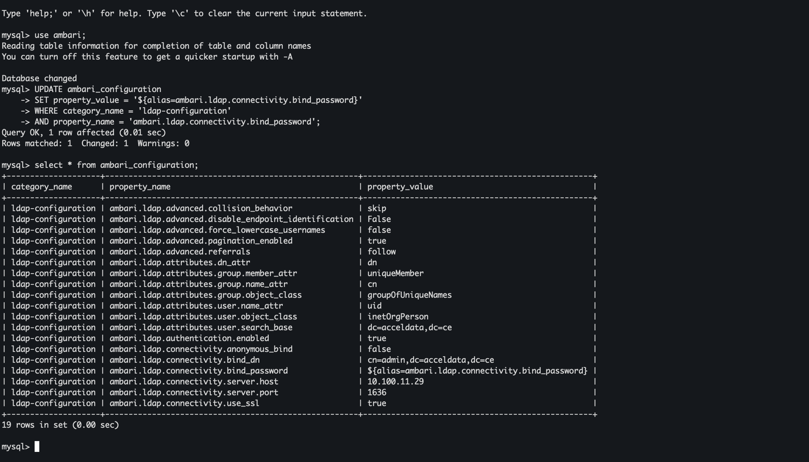Click the property_name column header
Image resolution: width=809 pixels, height=462 pixels.
coord(140,187)
